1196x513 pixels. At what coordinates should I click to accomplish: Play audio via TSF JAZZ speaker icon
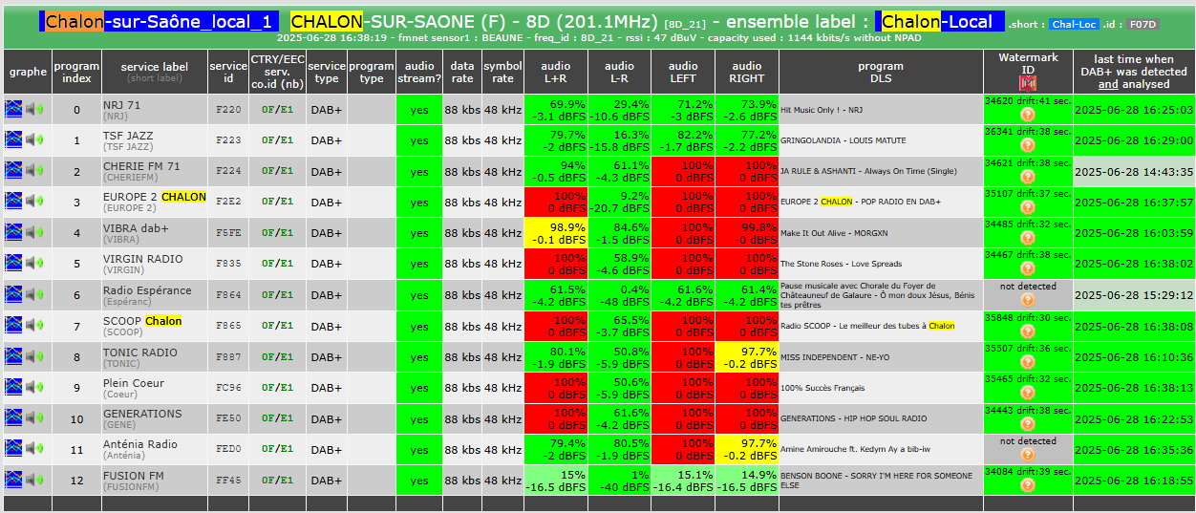point(34,140)
